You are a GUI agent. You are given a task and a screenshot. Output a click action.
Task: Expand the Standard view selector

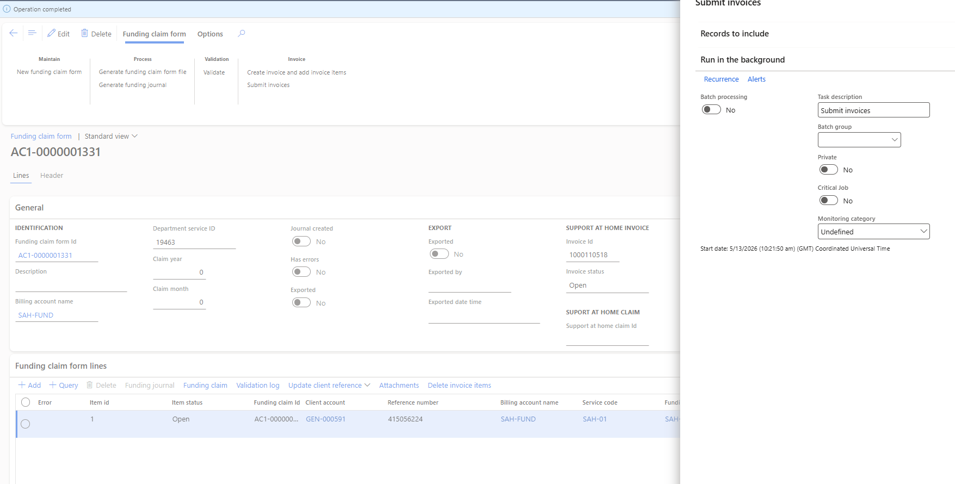pyautogui.click(x=111, y=136)
